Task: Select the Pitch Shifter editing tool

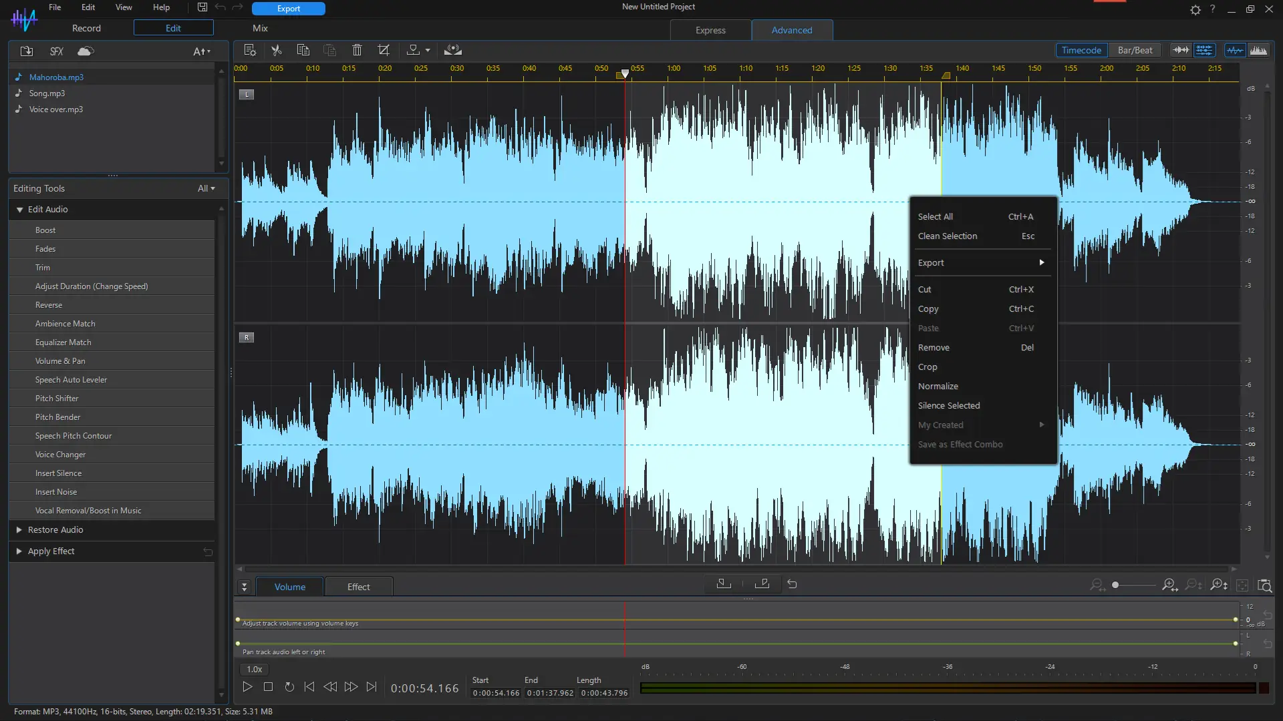Action: pos(57,398)
